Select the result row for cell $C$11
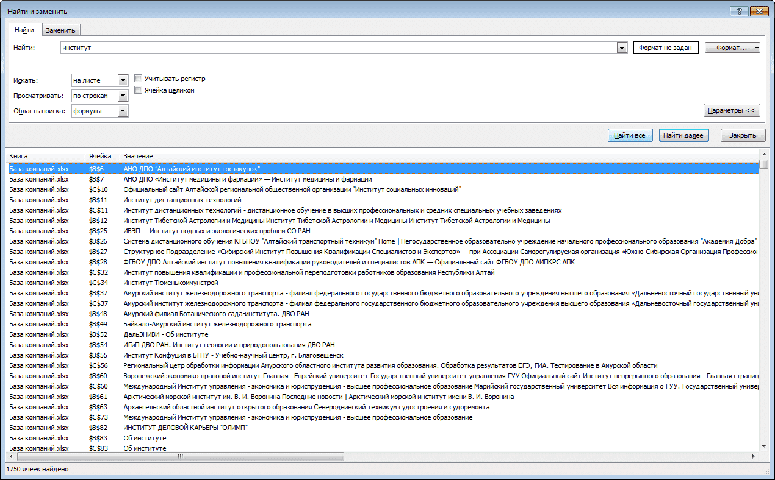The width and height of the screenshot is (775, 480). click(x=383, y=210)
